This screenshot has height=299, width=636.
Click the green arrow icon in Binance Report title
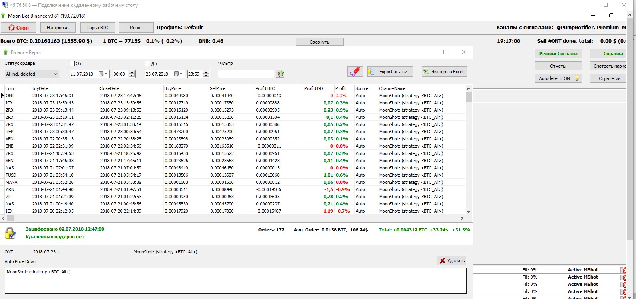pos(6,52)
